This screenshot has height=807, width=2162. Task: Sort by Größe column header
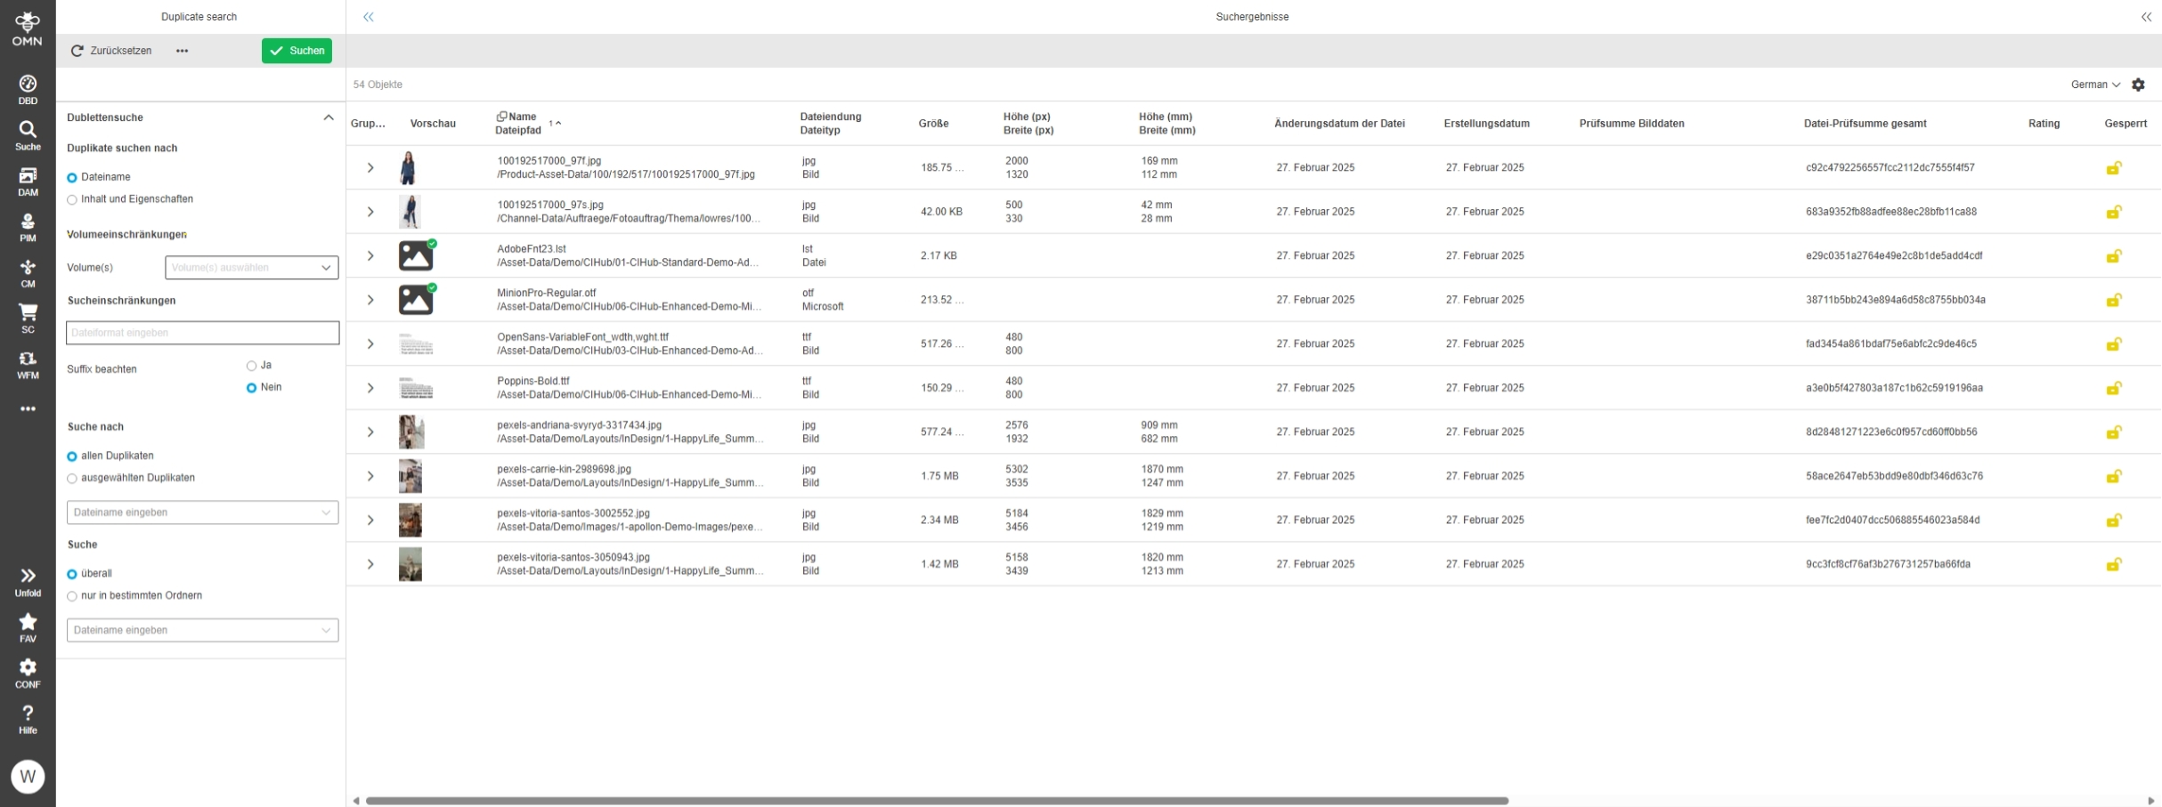933,124
